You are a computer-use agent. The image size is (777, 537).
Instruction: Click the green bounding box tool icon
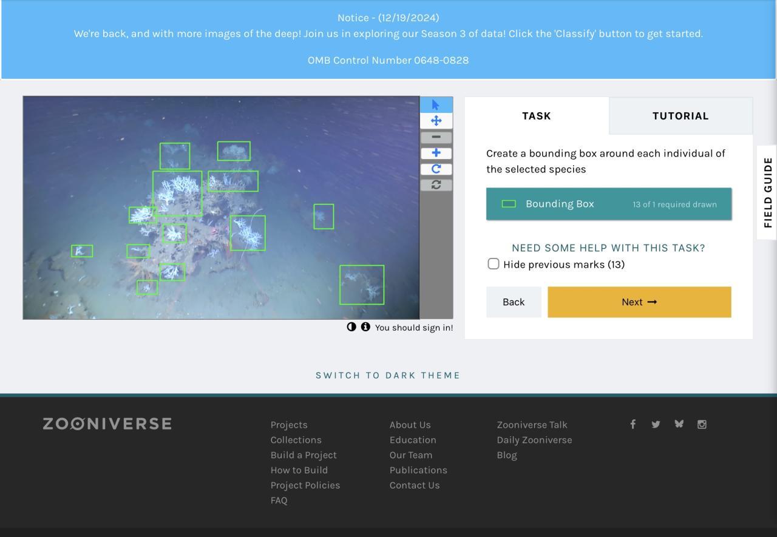click(509, 204)
